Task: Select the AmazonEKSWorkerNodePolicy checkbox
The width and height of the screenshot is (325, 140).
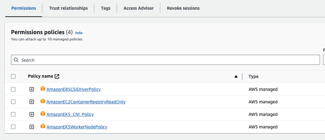Action: (x=13, y=127)
